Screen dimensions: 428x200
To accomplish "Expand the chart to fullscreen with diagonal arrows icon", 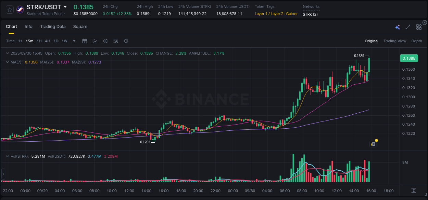I will pyautogui.click(x=407, y=27).
